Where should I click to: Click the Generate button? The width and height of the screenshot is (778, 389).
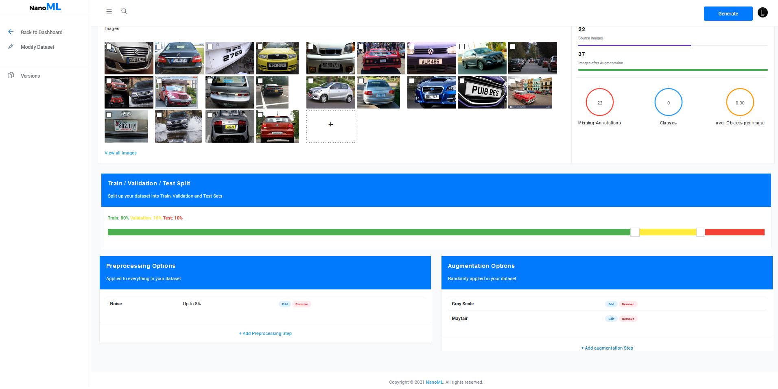(728, 13)
